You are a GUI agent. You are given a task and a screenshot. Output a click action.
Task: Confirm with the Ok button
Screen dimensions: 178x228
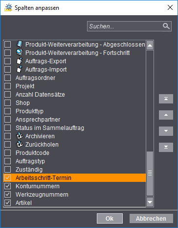tap(110, 218)
